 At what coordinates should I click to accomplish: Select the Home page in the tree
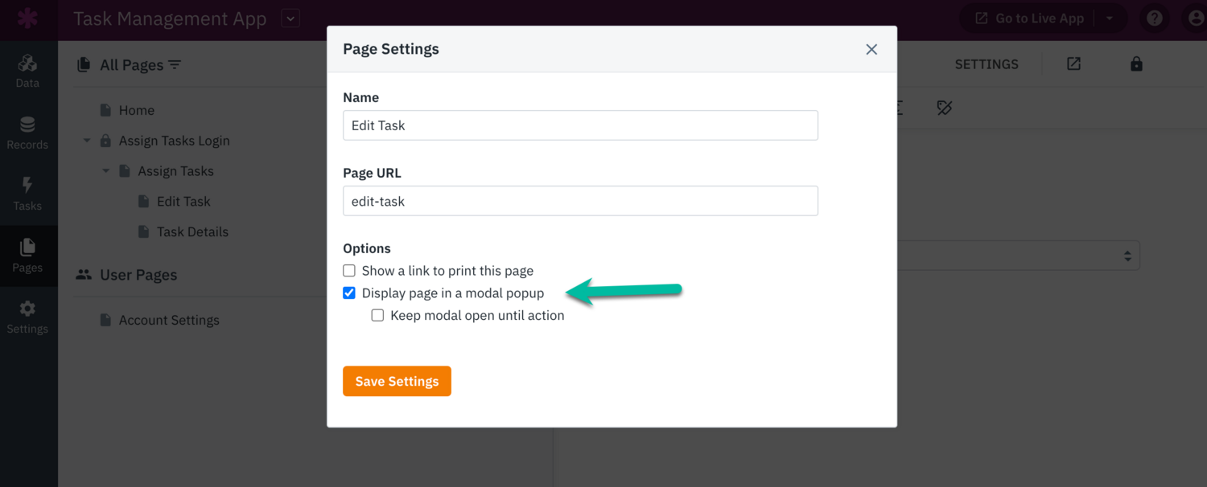pos(136,110)
